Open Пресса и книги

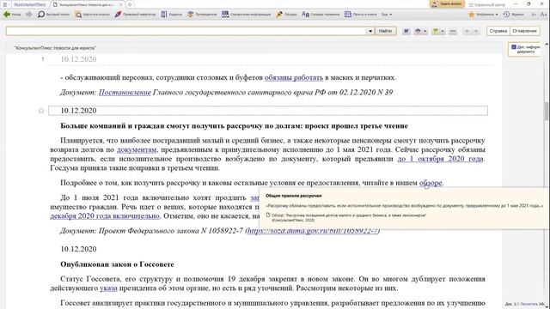pyautogui.click(x=361, y=15)
